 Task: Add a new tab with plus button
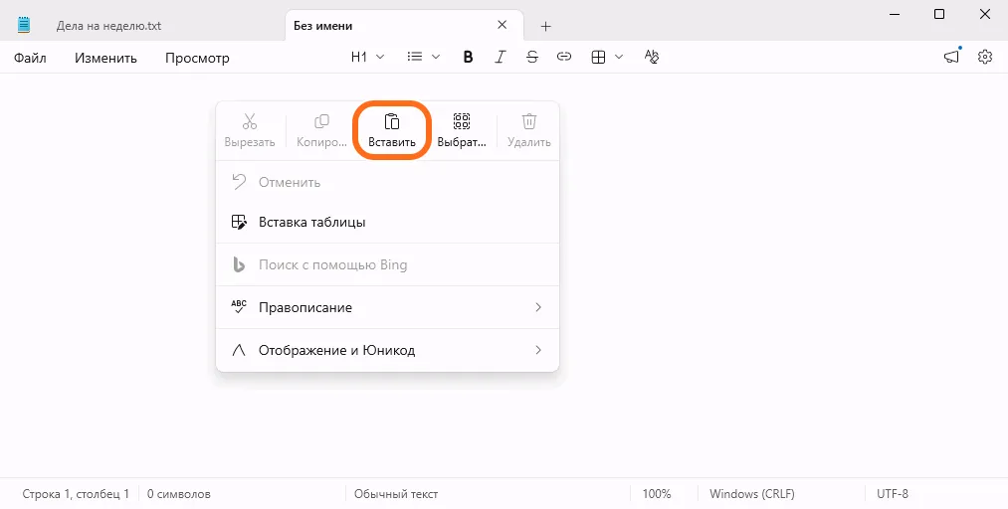pyautogui.click(x=545, y=26)
